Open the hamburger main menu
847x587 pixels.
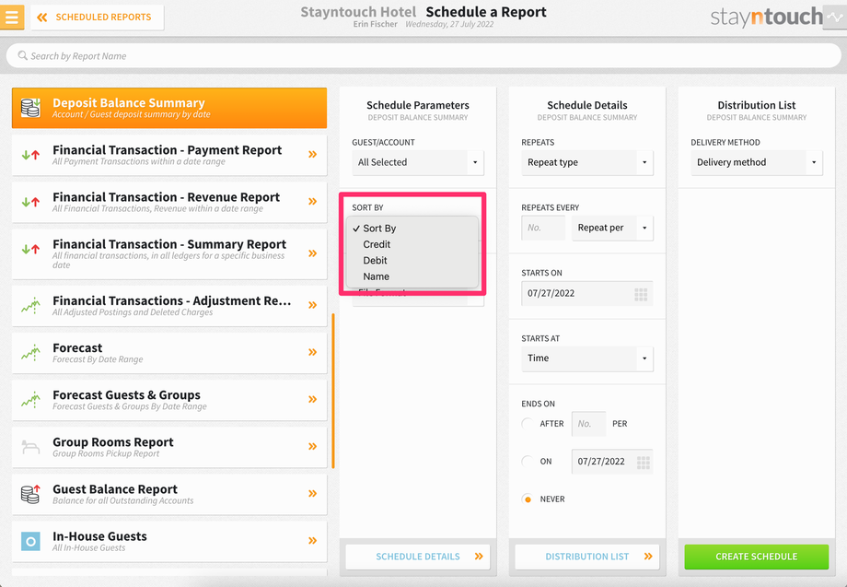coord(12,17)
